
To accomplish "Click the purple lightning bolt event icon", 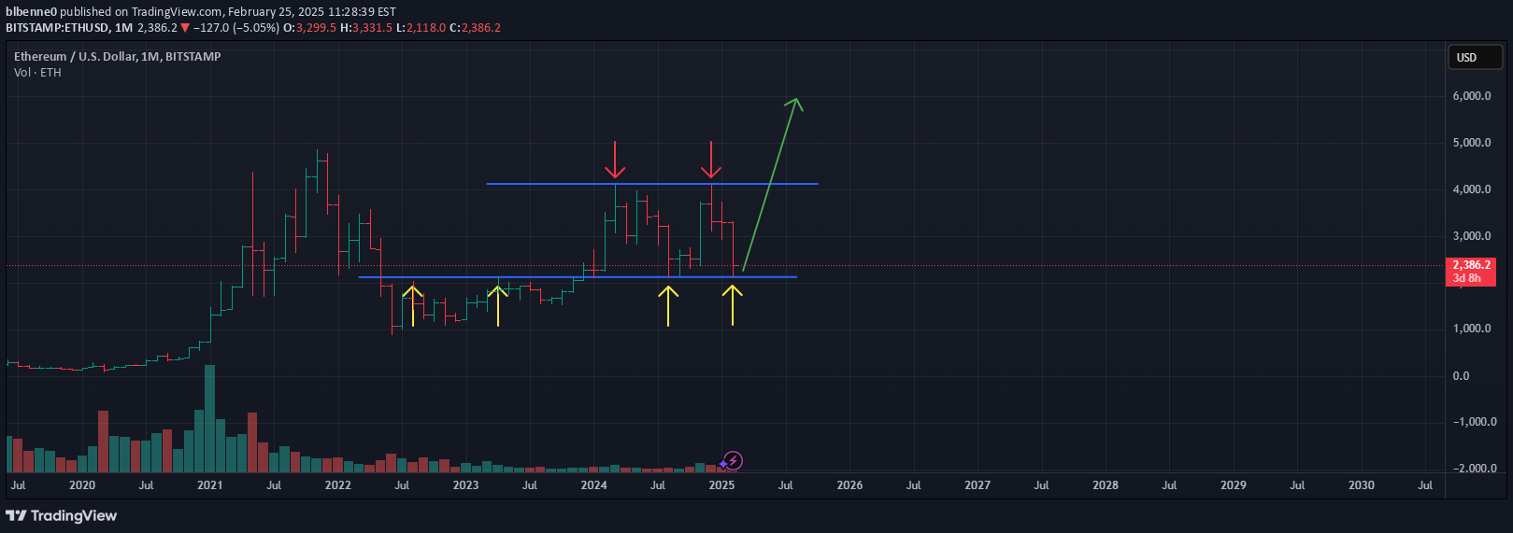I will tap(734, 460).
